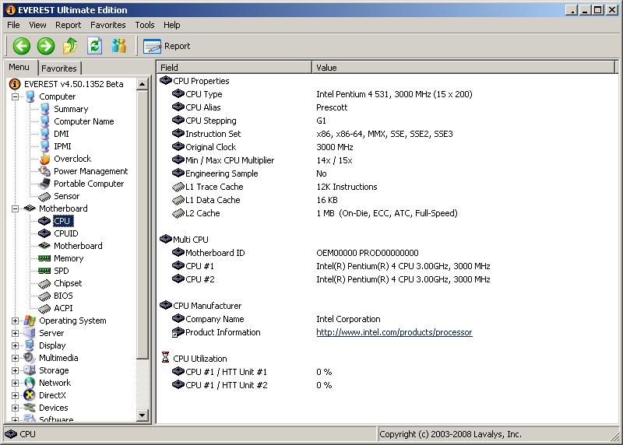Click the Power Management icon
This screenshot has height=445, width=623.
click(44, 171)
